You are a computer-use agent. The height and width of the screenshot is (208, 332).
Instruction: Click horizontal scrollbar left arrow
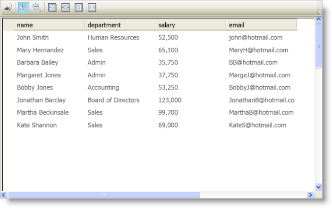(4, 195)
